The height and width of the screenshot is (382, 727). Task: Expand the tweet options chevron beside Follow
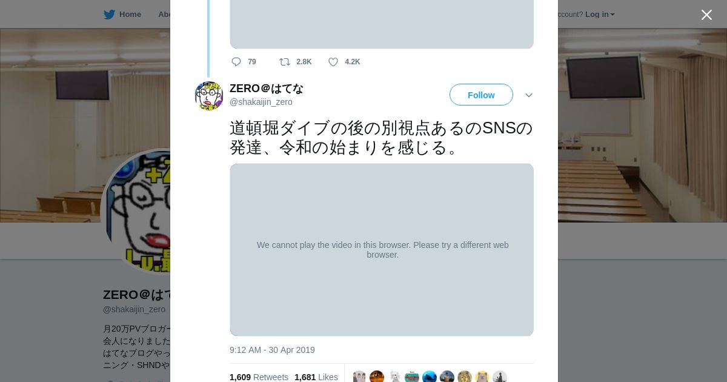click(528, 95)
